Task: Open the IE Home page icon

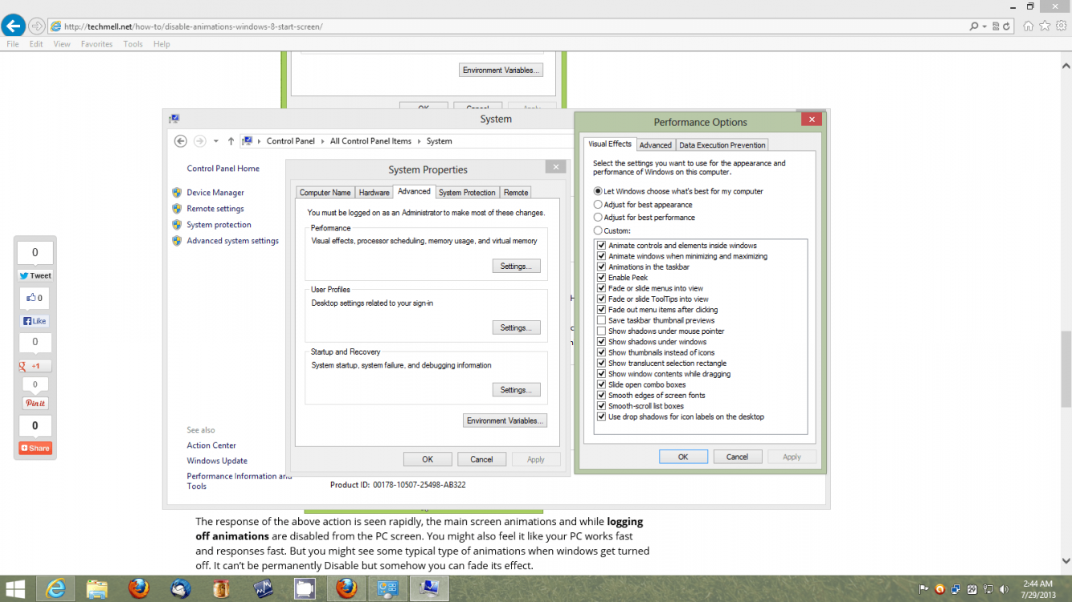Action: coord(1029,26)
